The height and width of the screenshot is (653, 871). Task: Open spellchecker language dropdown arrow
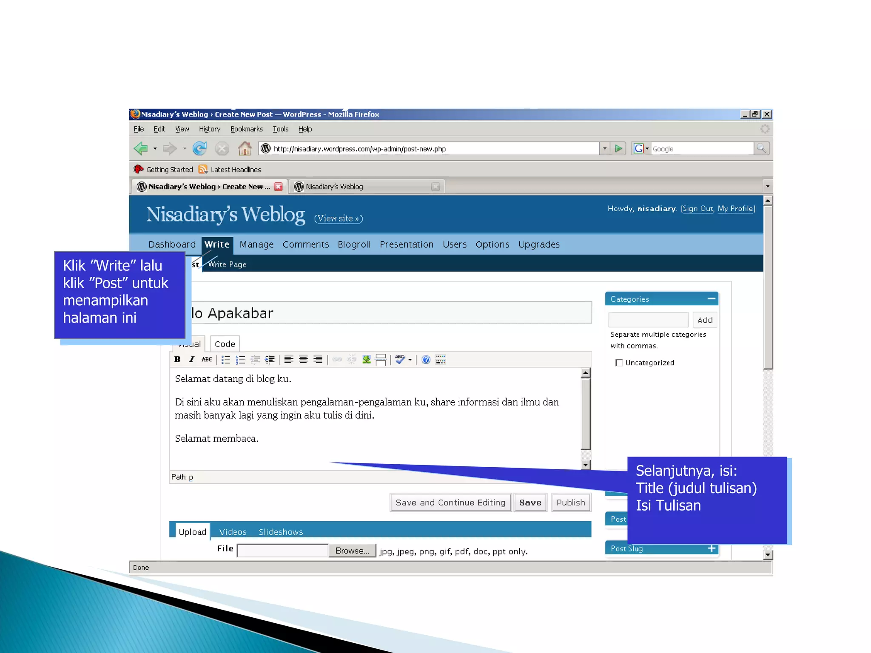point(410,360)
